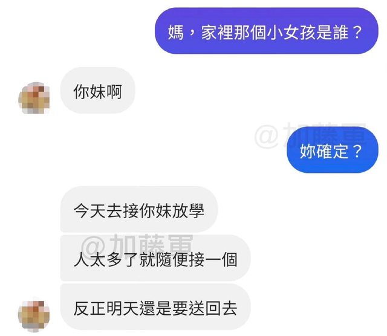Click the @加藤軍 watermark over the grey messages

[x=137, y=246]
